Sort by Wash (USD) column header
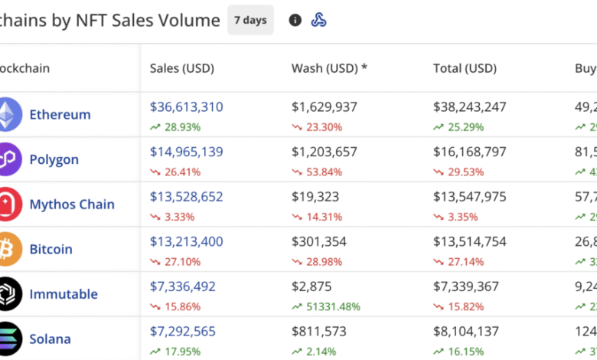This screenshot has width=597, height=360. pyautogui.click(x=329, y=68)
